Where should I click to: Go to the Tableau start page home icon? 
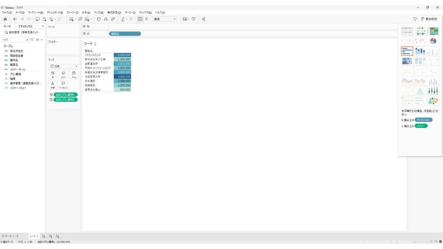(x=5, y=19)
